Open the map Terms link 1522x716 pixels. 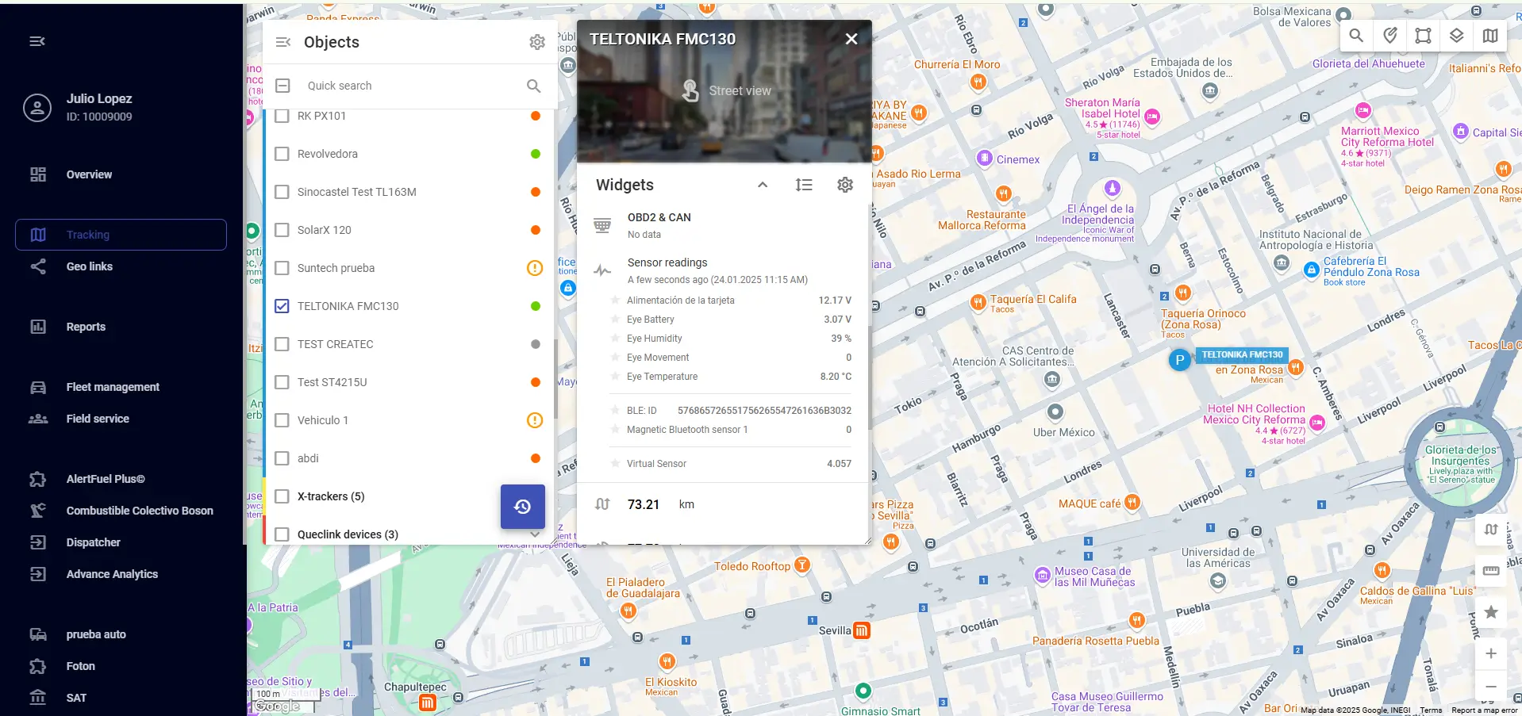click(x=1431, y=710)
